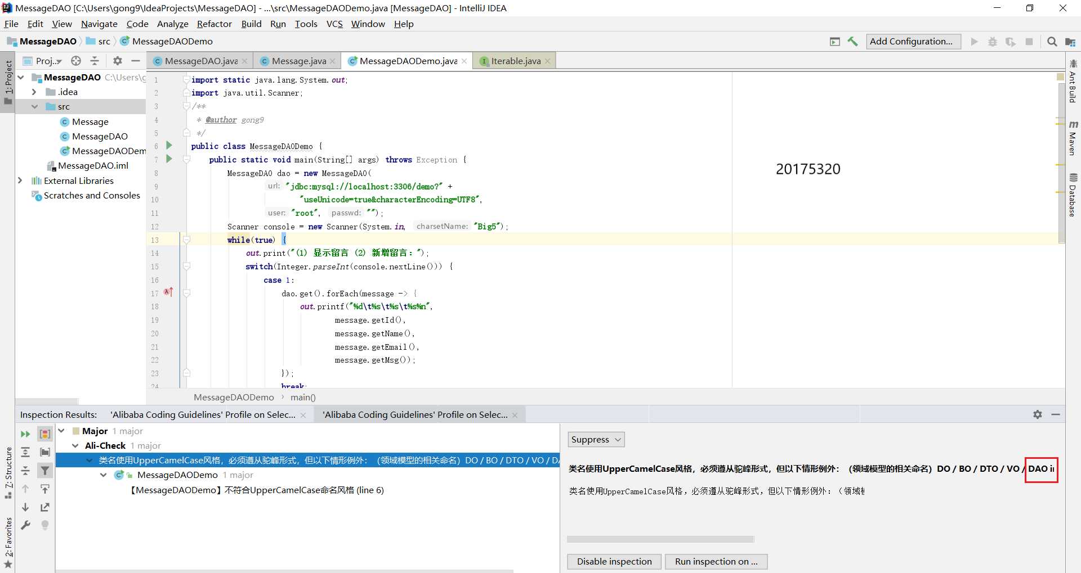Click yellow inspection status indicator atop scrollbar
The image size is (1081, 573).
[1061, 76]
